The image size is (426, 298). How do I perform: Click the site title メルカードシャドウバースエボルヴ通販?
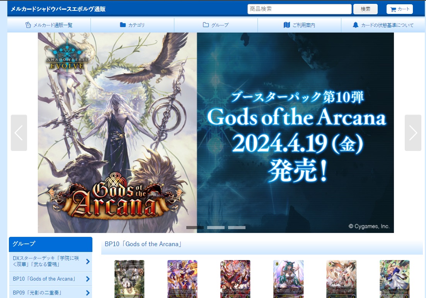click(x=58, y=9)
